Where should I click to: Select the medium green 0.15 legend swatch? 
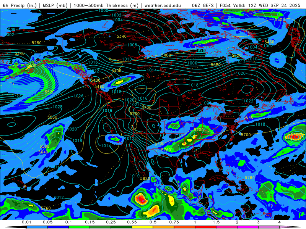point(100,227)
